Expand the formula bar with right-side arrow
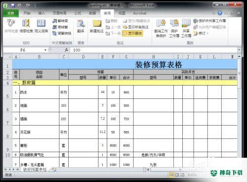 pos(239,49)
